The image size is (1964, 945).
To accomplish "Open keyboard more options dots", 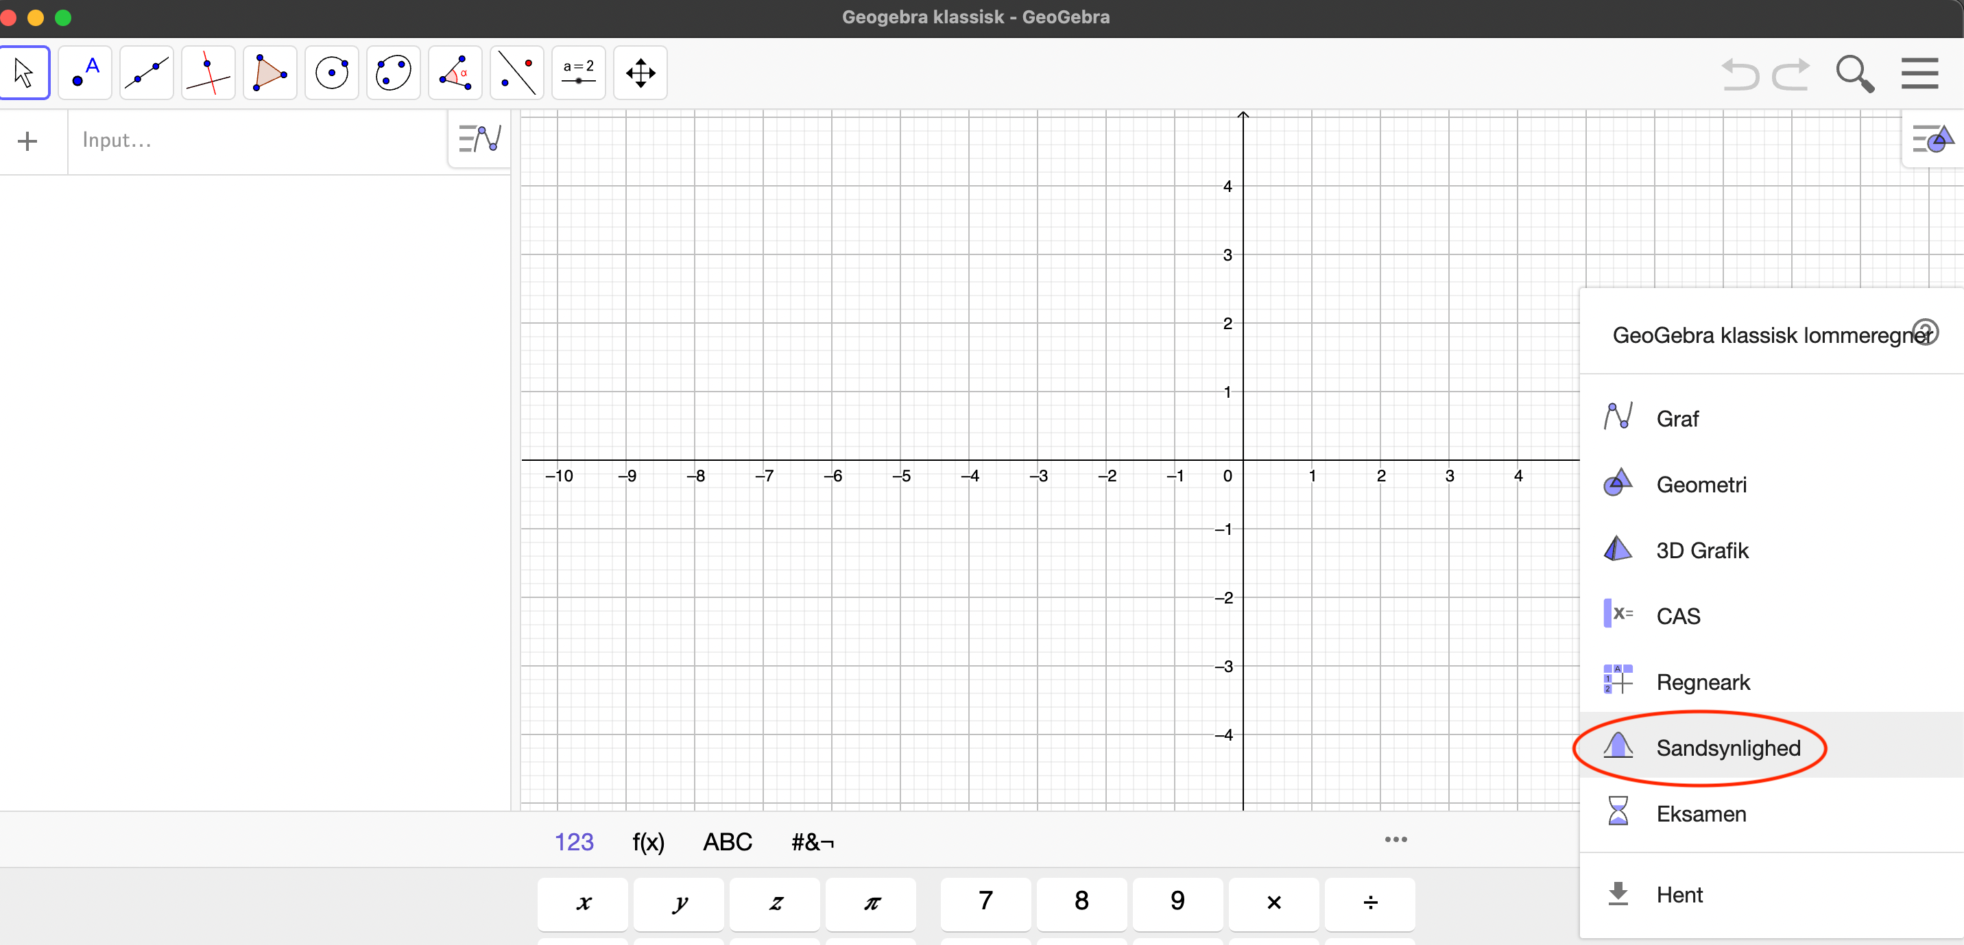I will coord(1396,839).
